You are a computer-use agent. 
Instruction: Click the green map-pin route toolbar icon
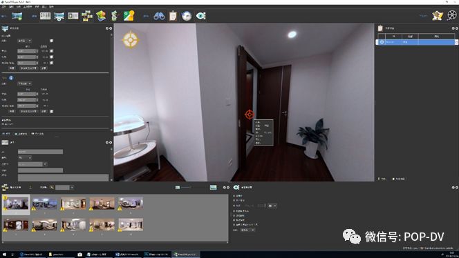[115, 16]
